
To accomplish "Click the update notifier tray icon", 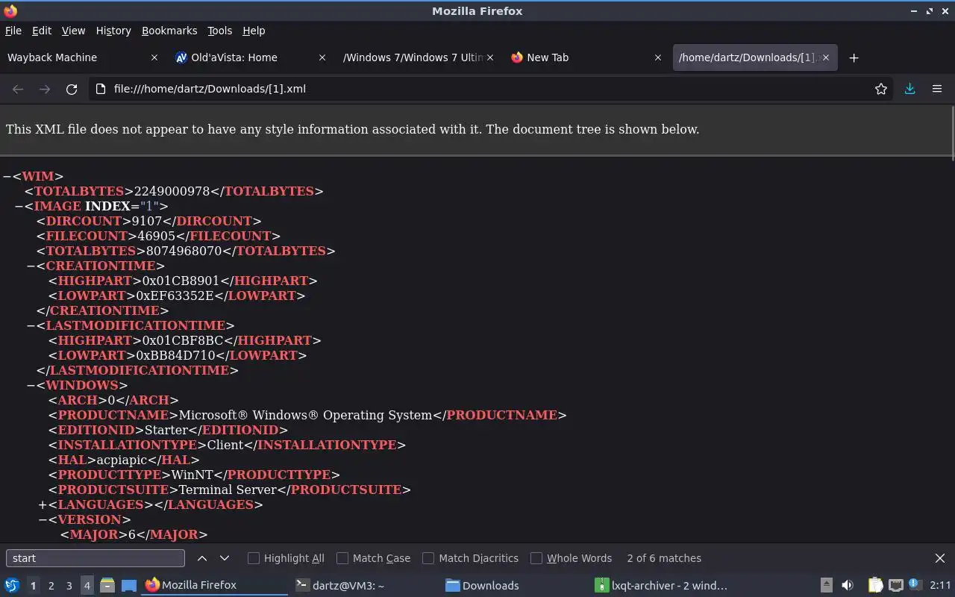I will [x=915, y=585].
